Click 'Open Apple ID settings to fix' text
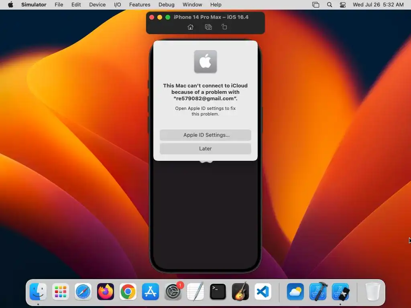The image size is (411, 308). pos(205,108)
